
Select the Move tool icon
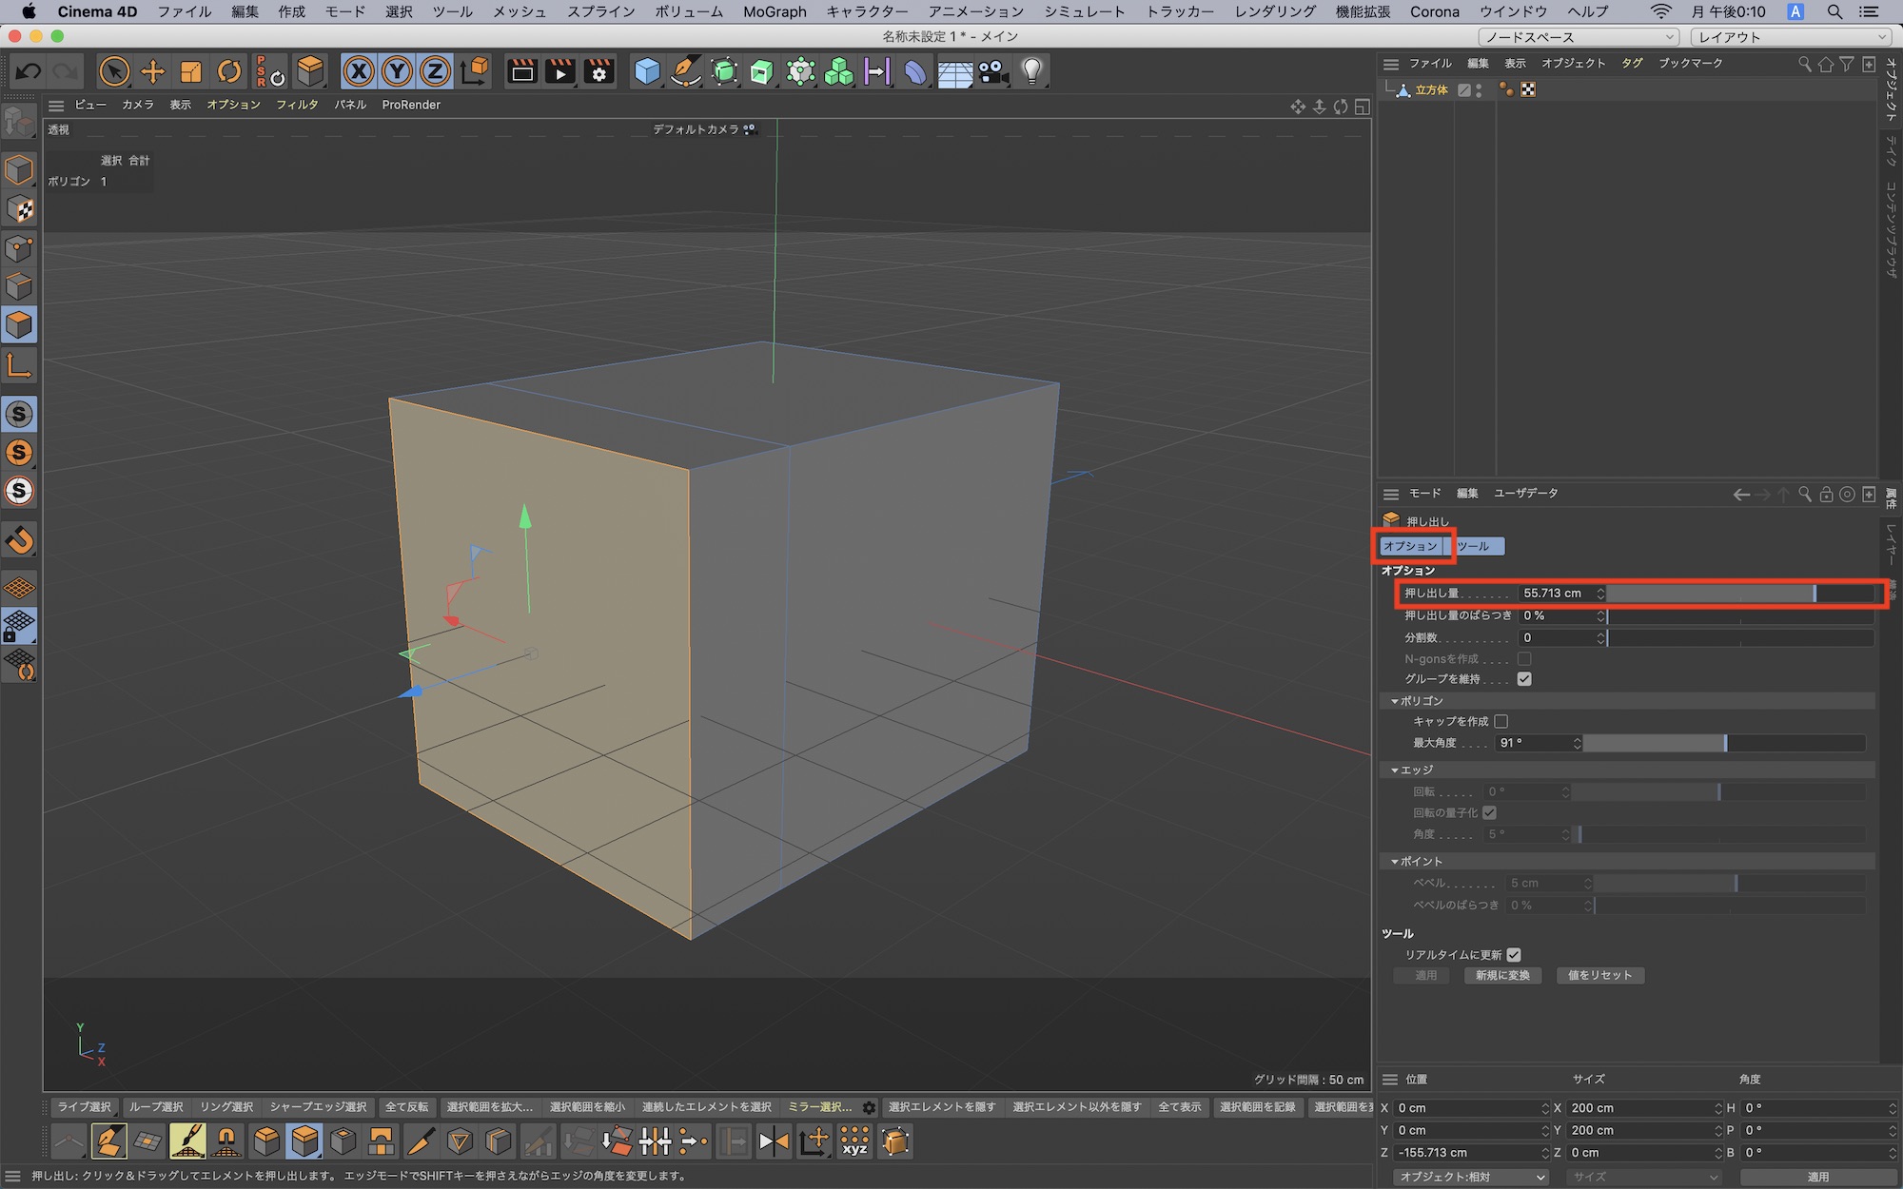tap(152, 71)
